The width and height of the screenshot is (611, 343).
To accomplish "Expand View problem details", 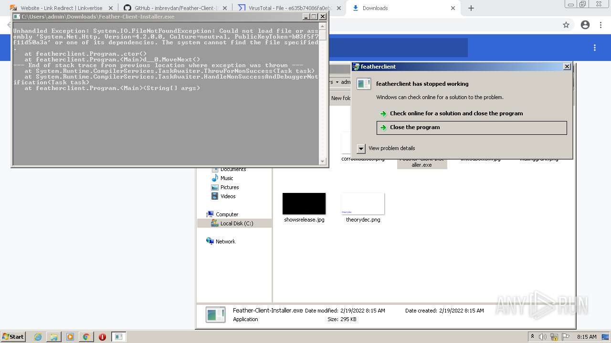I will click(361, 148).
